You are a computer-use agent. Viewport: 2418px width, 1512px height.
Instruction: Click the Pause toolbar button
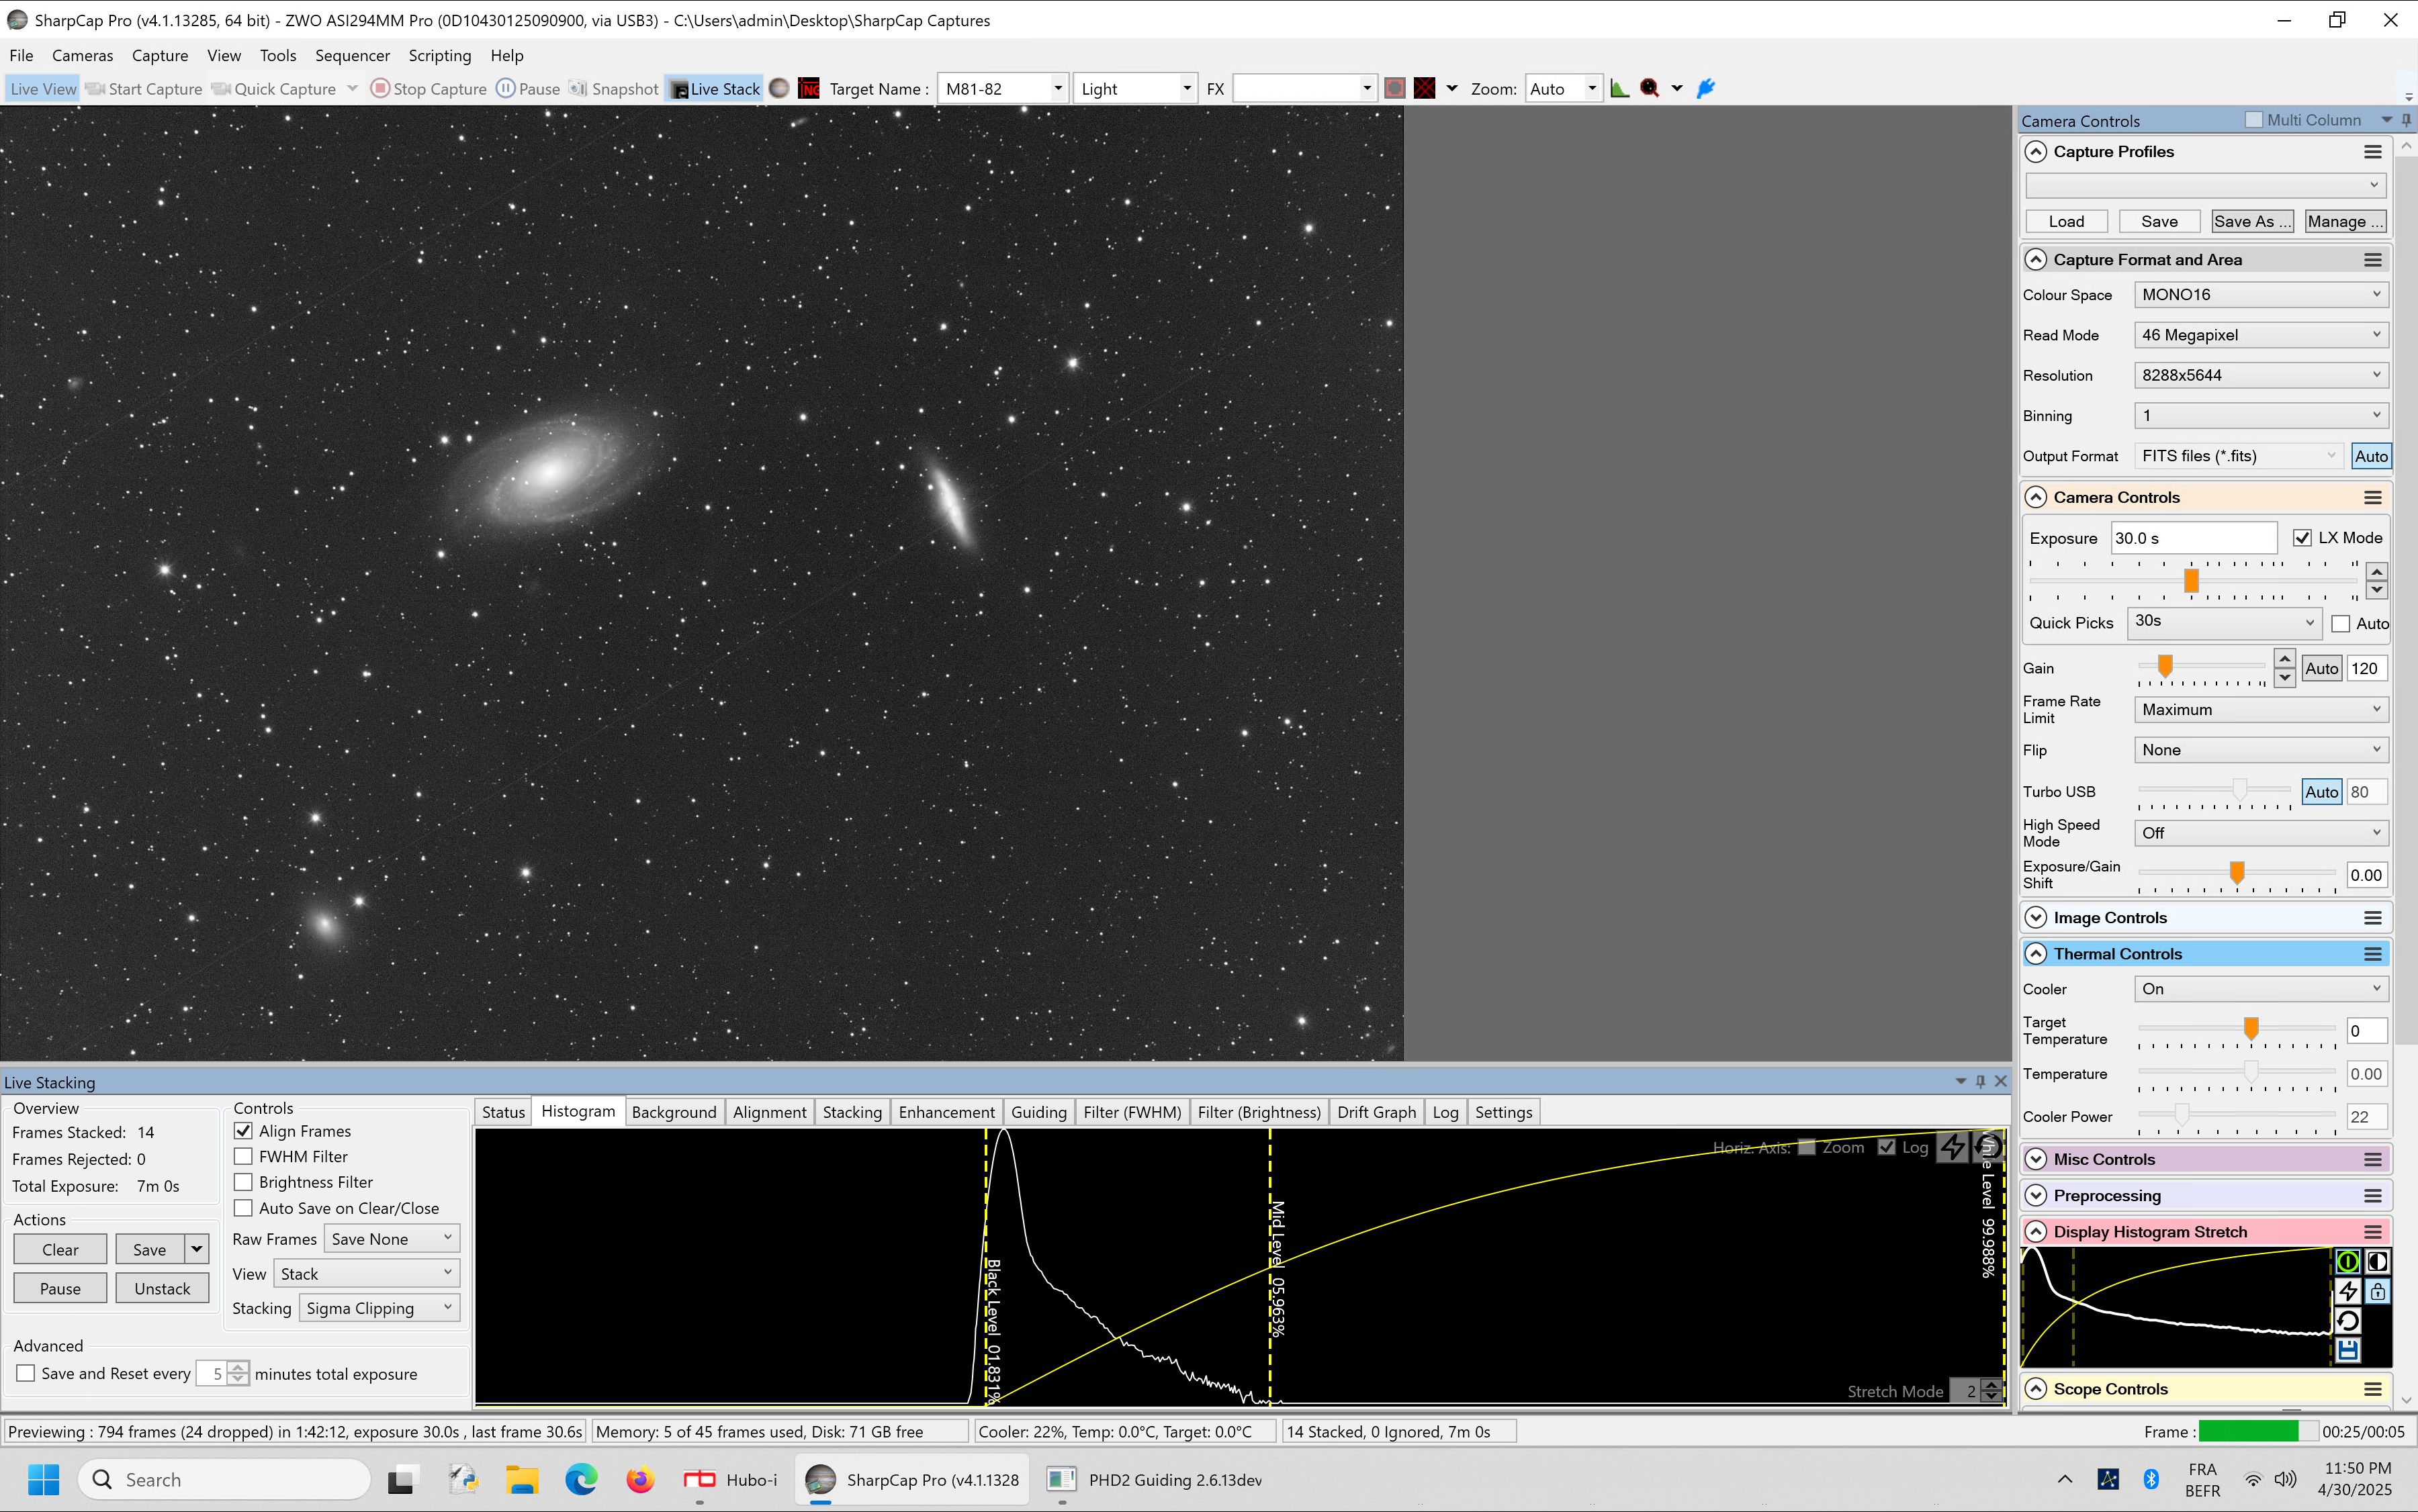[x=528, y=89]
